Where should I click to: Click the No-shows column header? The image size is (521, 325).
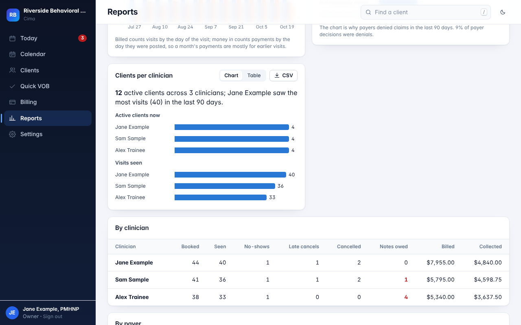[x=257, y=247]
